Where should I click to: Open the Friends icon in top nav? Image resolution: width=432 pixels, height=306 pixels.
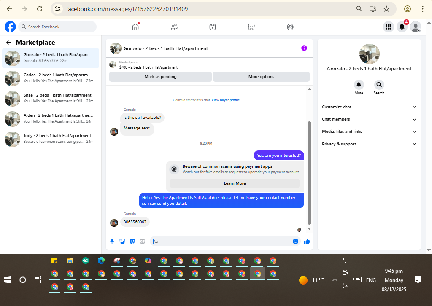pyautogui.click(x=174, y=27)
